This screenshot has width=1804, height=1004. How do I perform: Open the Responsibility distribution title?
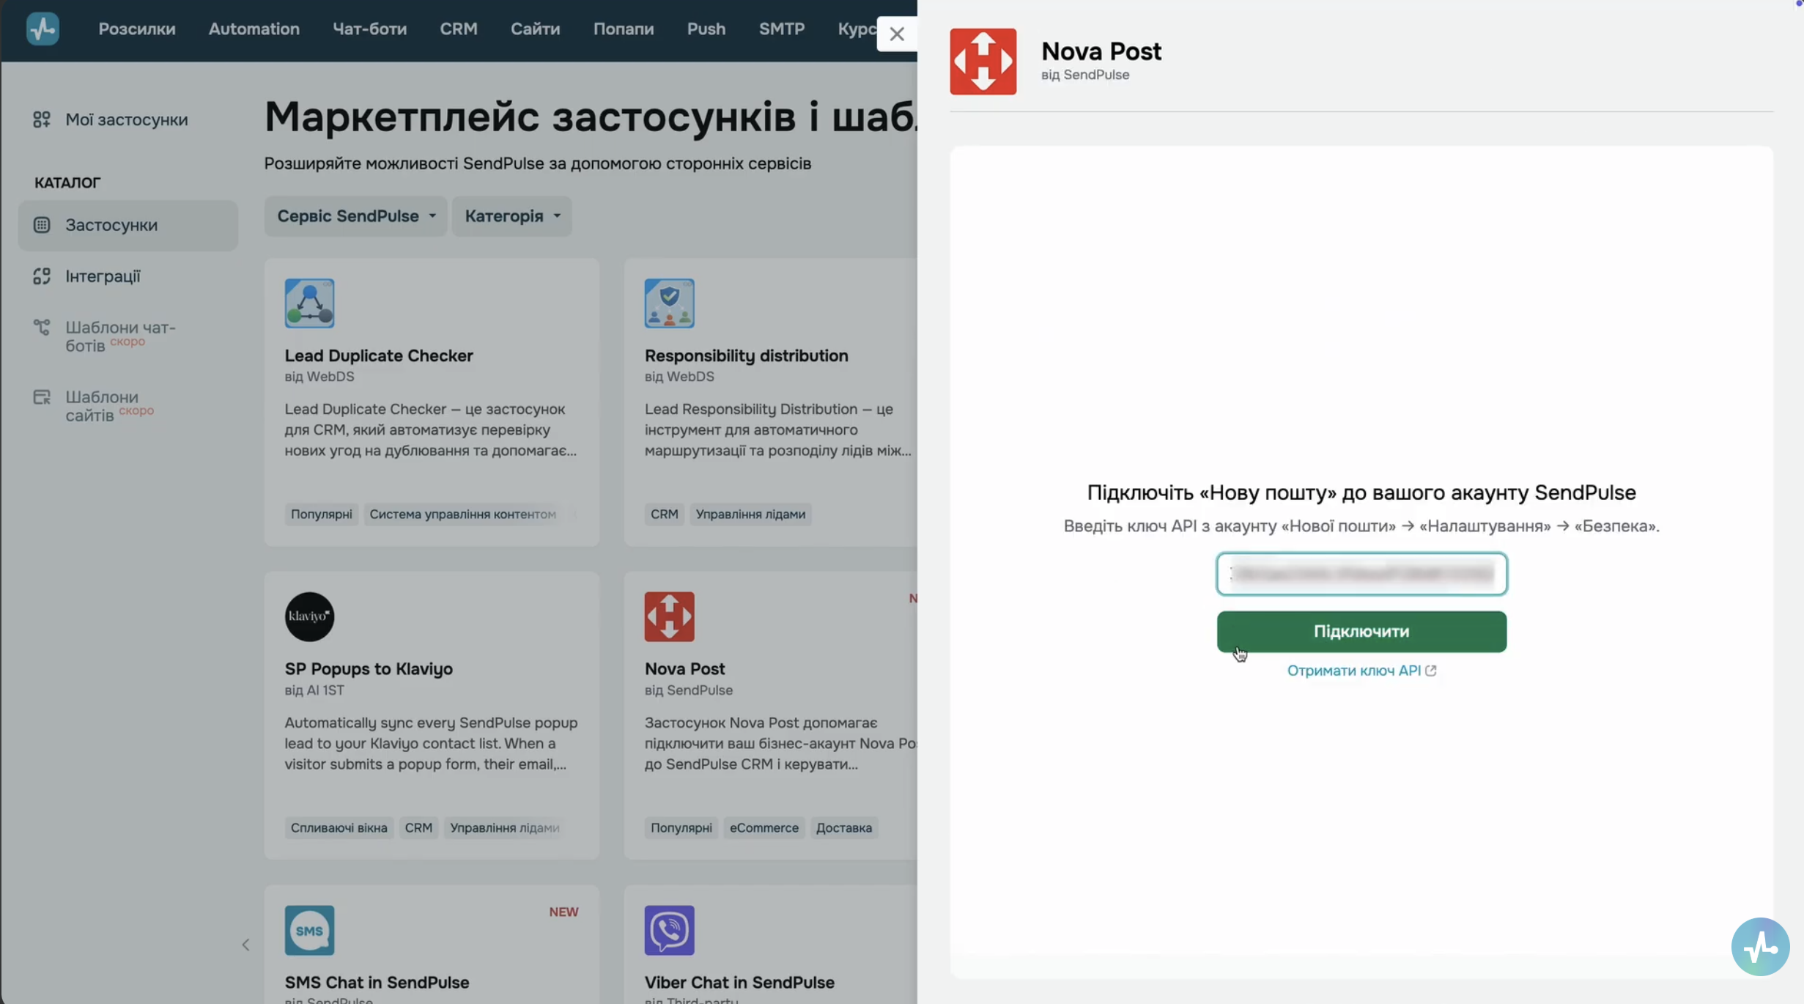[746, 355]
